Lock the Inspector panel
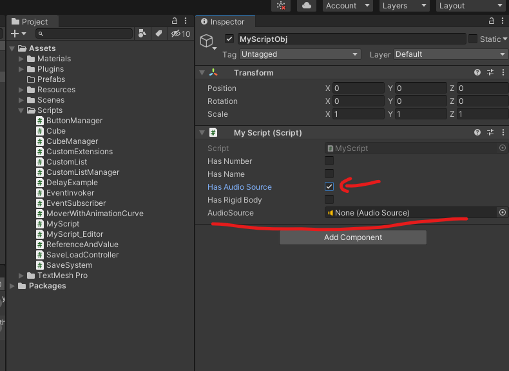The image size is (509, 371). coord(492,21)
